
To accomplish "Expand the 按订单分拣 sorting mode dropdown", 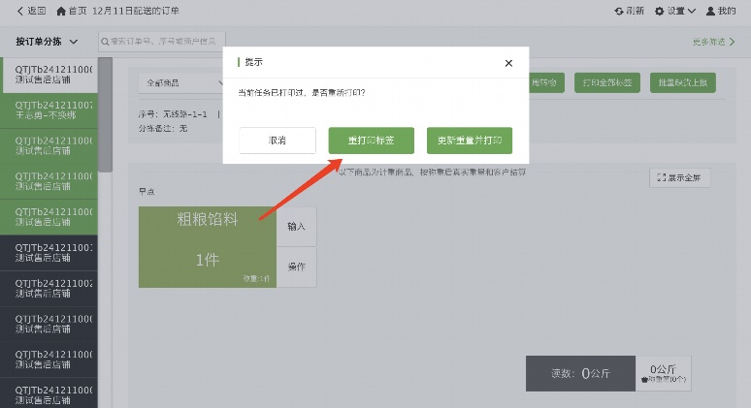I will click(x=47, y=42).
